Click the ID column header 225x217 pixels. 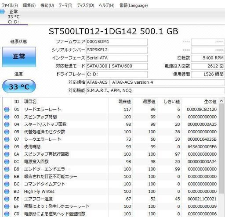[x=17, y=102]
